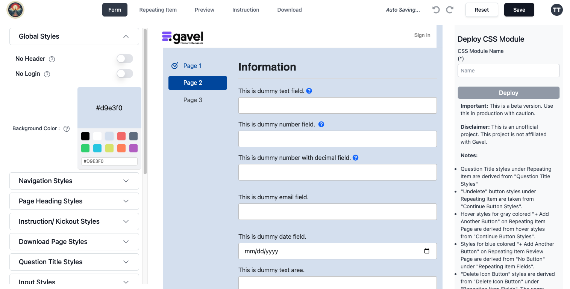Toggle the No Header switch
570x289 pixels.
(x=125, y=59)
